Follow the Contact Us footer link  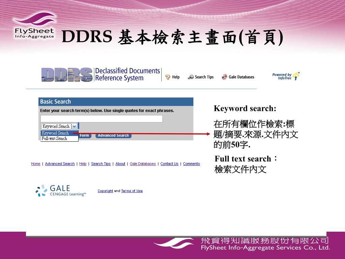pos(169,164)
